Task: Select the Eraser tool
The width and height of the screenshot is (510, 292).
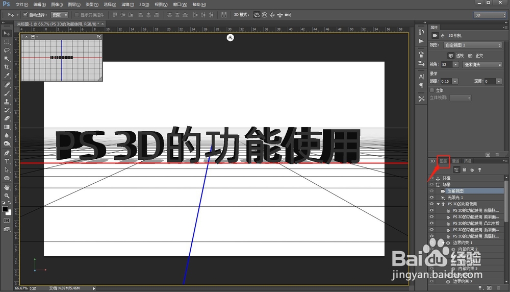Action: pos(7,118)
